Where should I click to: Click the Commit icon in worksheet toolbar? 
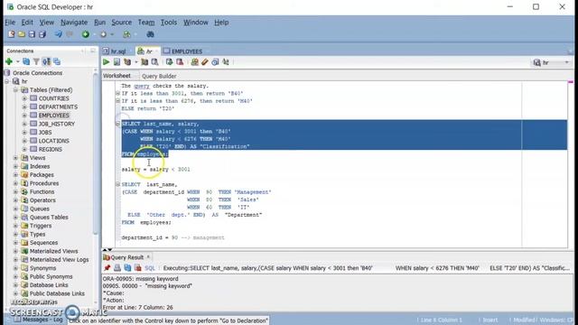click(169, 62)
